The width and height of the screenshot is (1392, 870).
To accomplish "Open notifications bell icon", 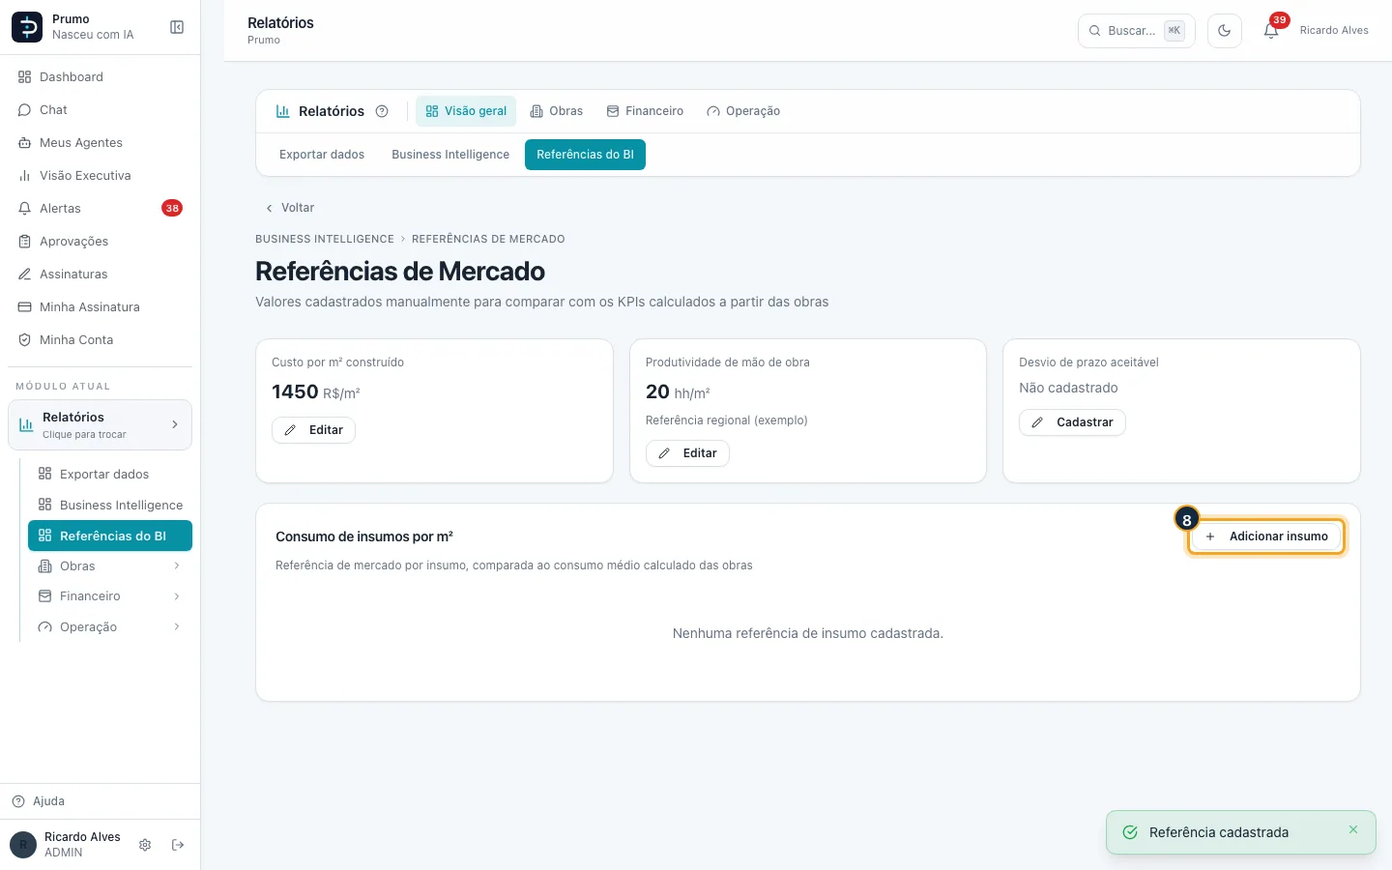I will coord(1271,31).
